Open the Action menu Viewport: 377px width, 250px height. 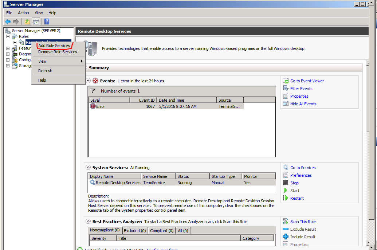23,13
